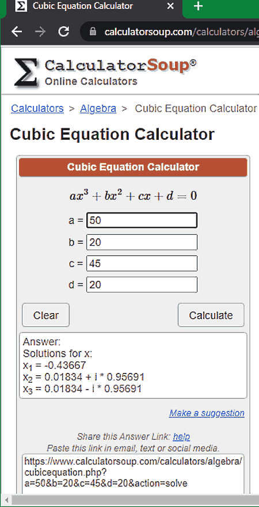Click the browser forward arrow

pyautogui.click(x=40, y=32)
